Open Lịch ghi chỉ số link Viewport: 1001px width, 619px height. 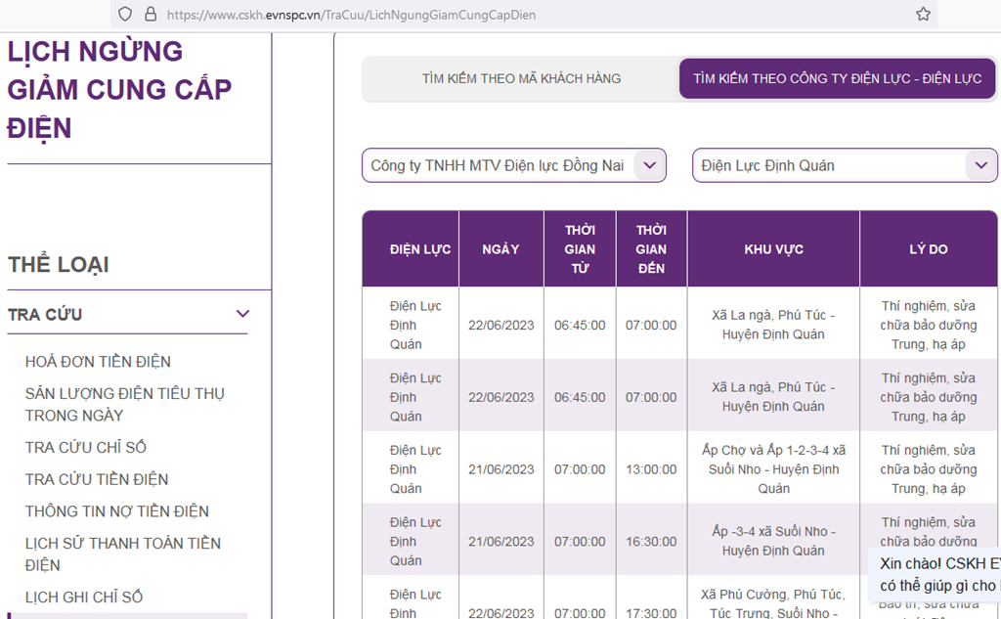(x=84, y=597)
